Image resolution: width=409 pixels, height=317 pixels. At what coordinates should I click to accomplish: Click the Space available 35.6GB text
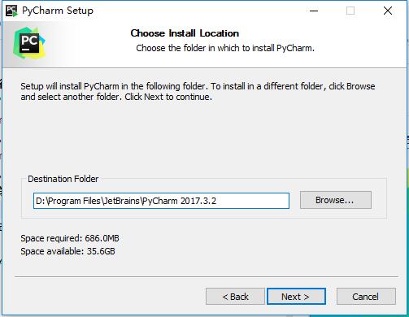click(x=67, y=251)
